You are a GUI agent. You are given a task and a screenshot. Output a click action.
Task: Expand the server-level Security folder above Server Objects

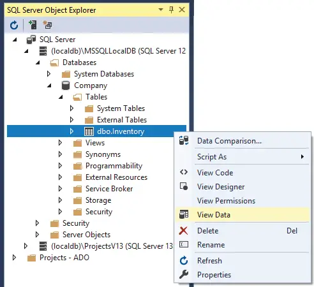pos(37,223)
